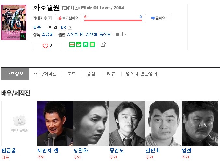
Task: Open the 평점 ratings tab
Action: pyautogui.click(x=91, y=74)
